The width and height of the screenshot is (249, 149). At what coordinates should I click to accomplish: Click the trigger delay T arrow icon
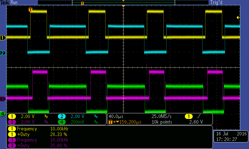click(114, 122)
